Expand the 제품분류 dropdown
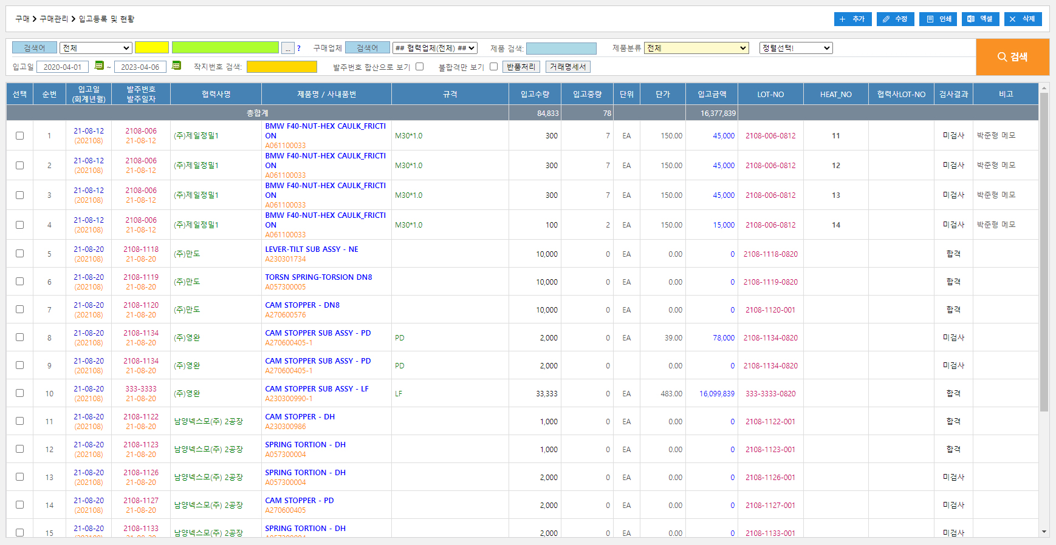Image resolution: width=1056 pixels, height=545 pixels. tap(696, 48)
